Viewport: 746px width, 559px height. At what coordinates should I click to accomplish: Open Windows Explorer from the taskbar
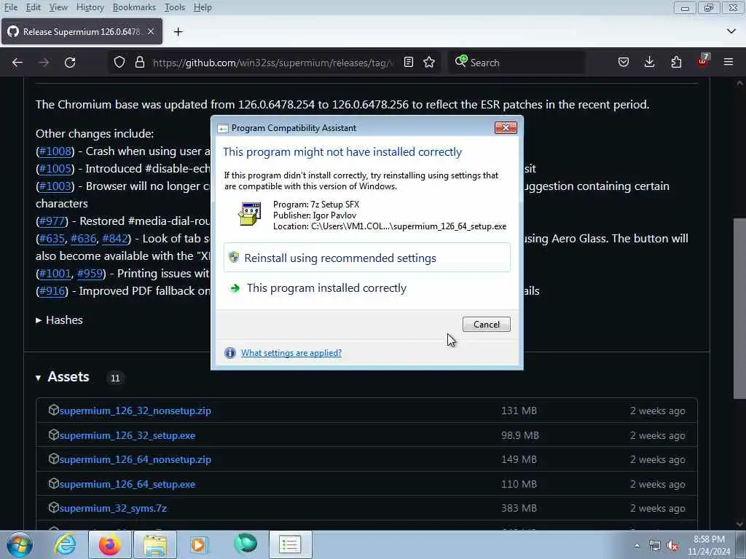[x=155, y=544]
